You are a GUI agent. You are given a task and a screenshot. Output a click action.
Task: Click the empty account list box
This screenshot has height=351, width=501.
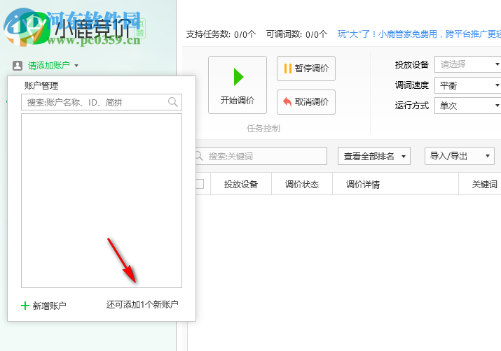coord(102,201)
